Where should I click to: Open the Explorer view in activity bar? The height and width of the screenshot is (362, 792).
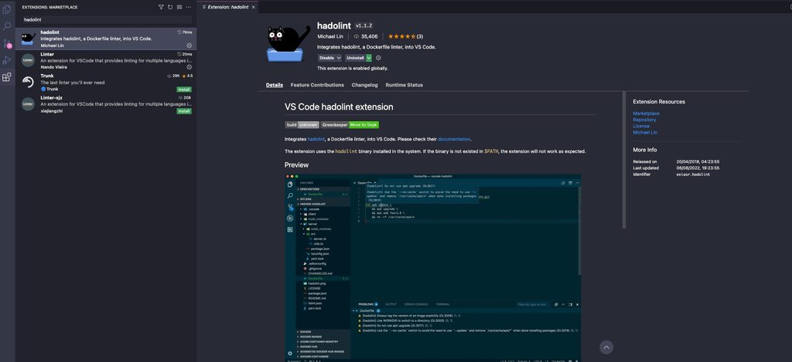point(6,9)
